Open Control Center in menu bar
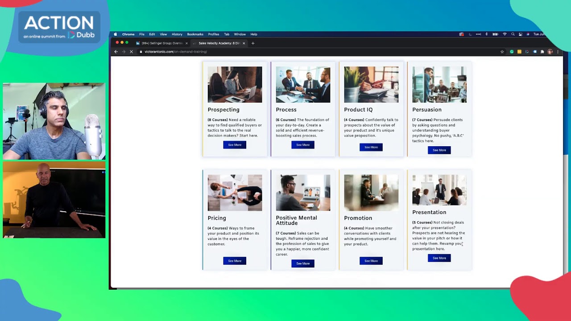Viewport: 571px width, 321px height. click(x=521, y=34)
